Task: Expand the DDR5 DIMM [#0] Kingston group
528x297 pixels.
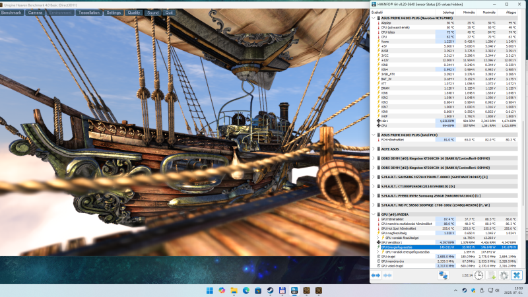Action: [x=374, y=158]
